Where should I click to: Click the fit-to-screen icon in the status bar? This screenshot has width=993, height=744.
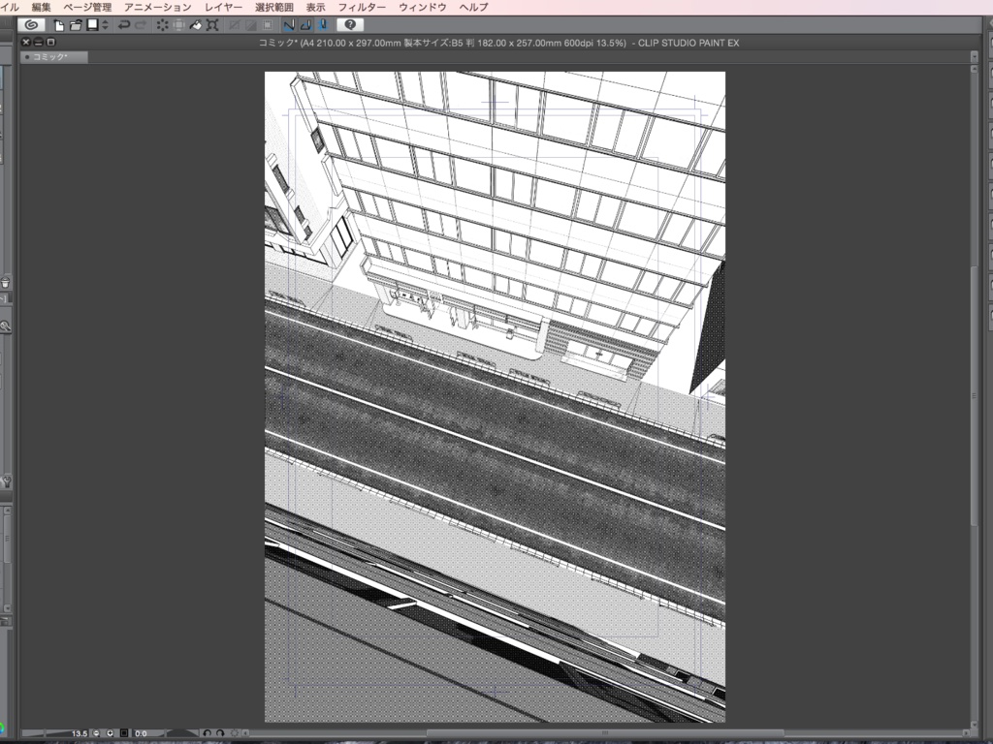coord(123,733)
